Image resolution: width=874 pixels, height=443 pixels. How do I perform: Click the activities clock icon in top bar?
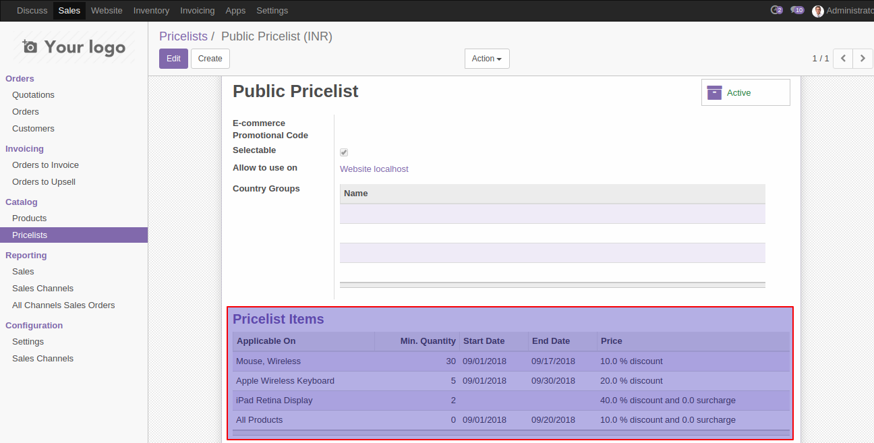click(x=776, y=10)
